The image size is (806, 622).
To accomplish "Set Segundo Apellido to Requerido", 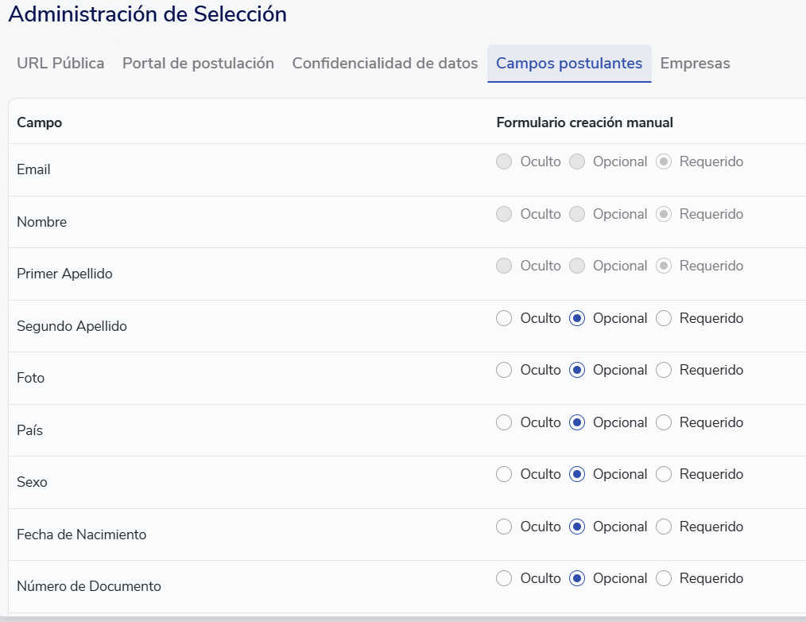I will tap(664, 318).
